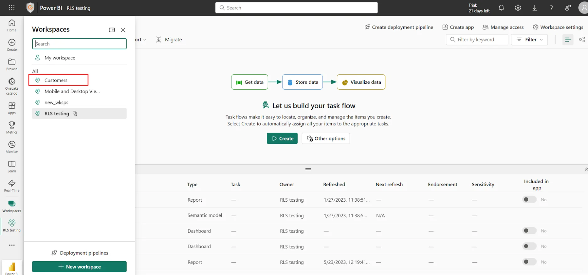The image size is (588, 275).
Task: Go to Home in left navigation
Action: pos(12,25)
